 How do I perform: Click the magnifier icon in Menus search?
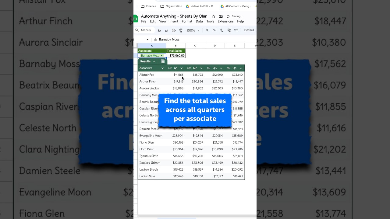coord(137,30)
